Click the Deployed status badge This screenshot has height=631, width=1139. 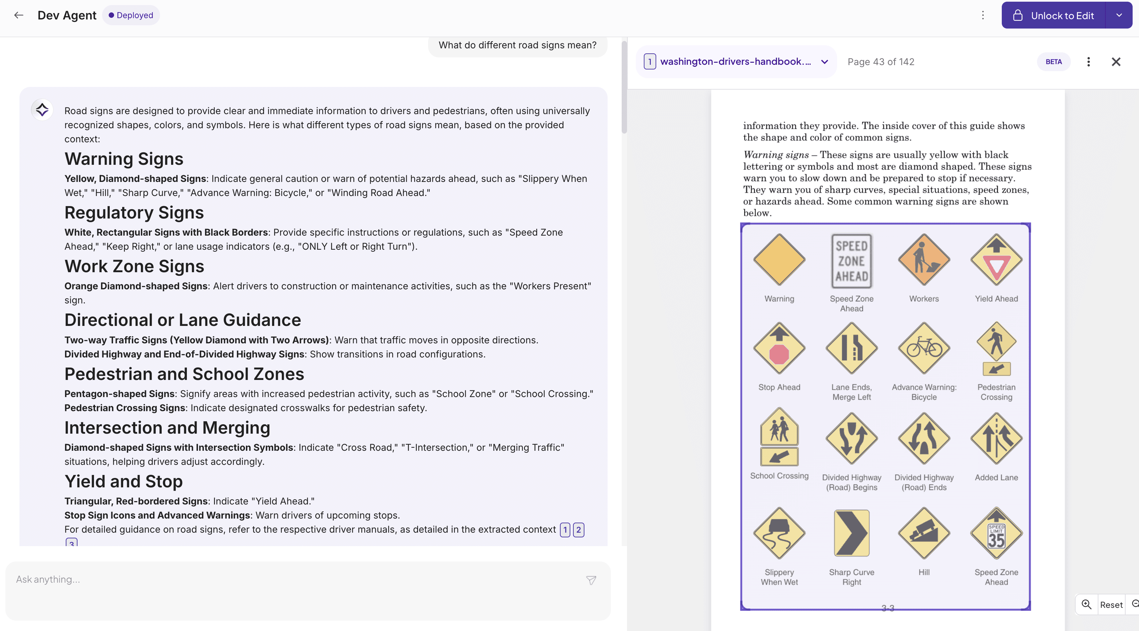131,15
